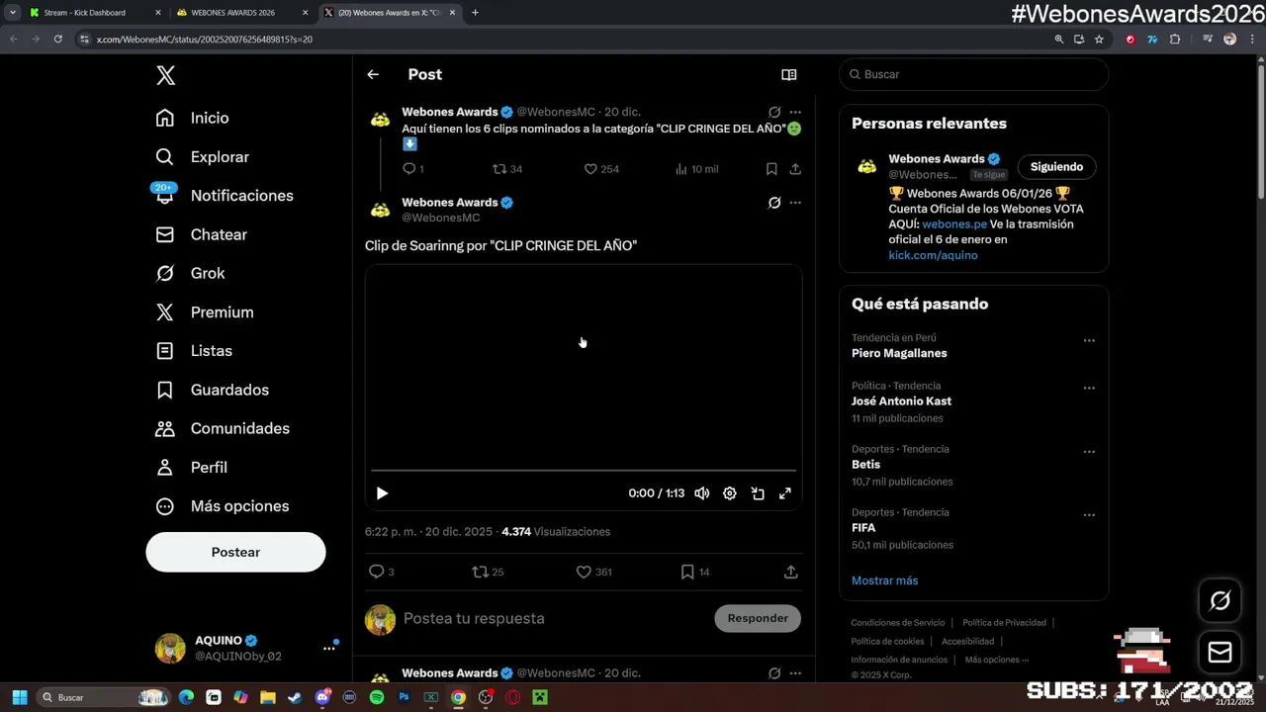Click the Siguiendo button
The width and height of the screenshot is (1266, 712).
[x=1056, y=167]
